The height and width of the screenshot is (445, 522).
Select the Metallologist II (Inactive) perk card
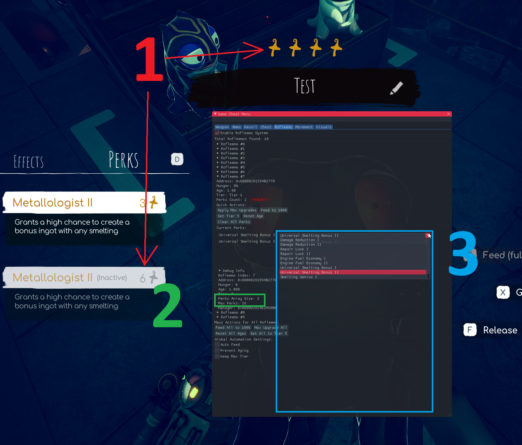[x=84, y=278]
